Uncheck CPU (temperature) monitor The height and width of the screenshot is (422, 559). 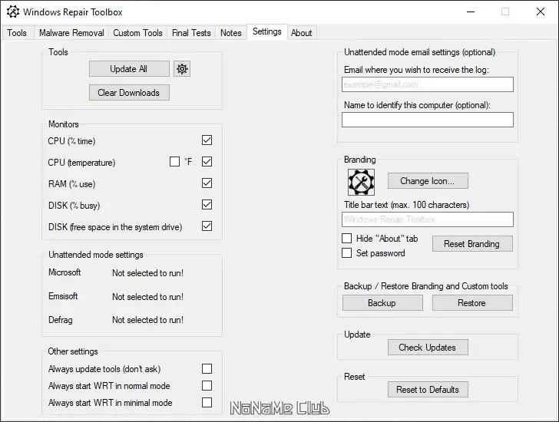(x=207, y=162)
